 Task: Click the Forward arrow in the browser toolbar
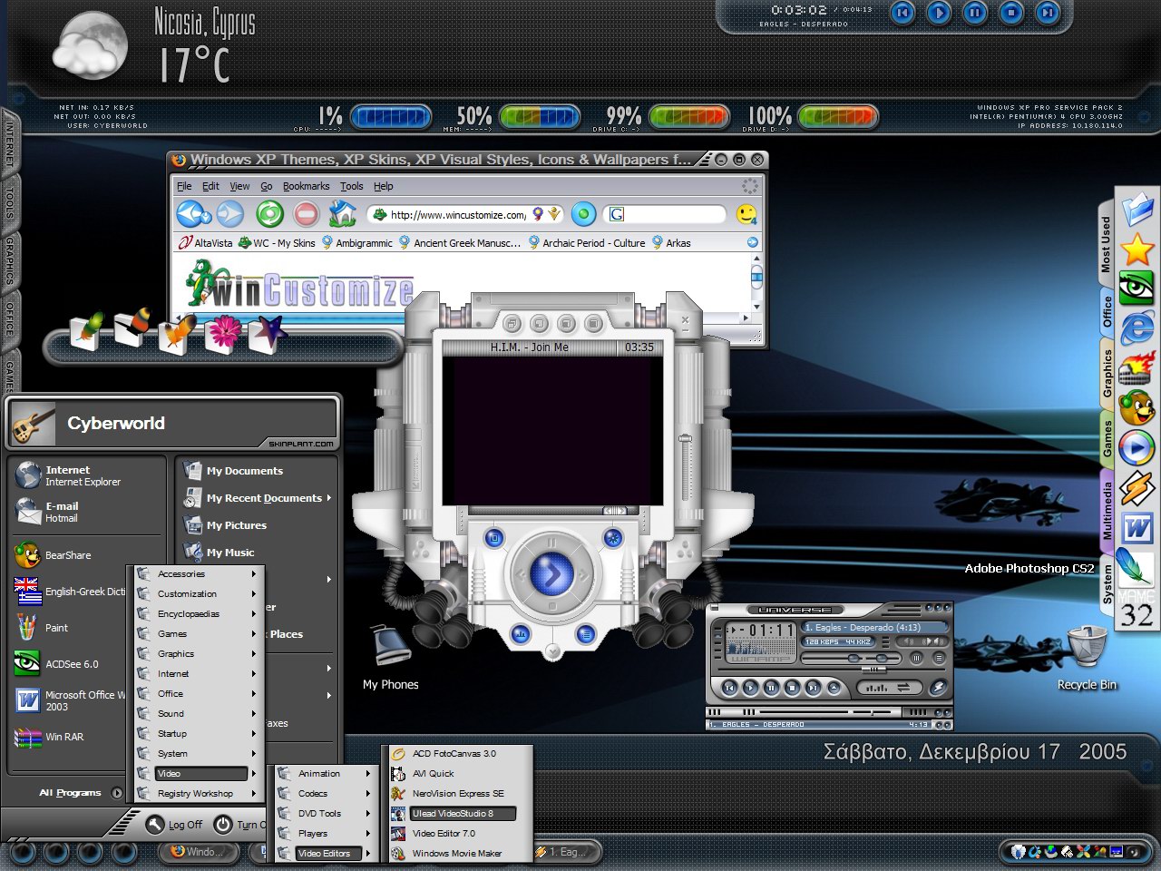[x=230, y=214]
